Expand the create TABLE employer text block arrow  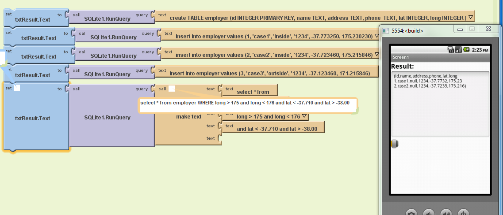click(471, 17)
